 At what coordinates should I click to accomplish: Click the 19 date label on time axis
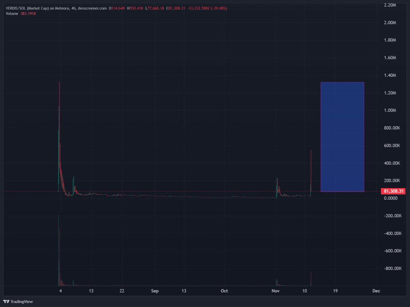335,291
